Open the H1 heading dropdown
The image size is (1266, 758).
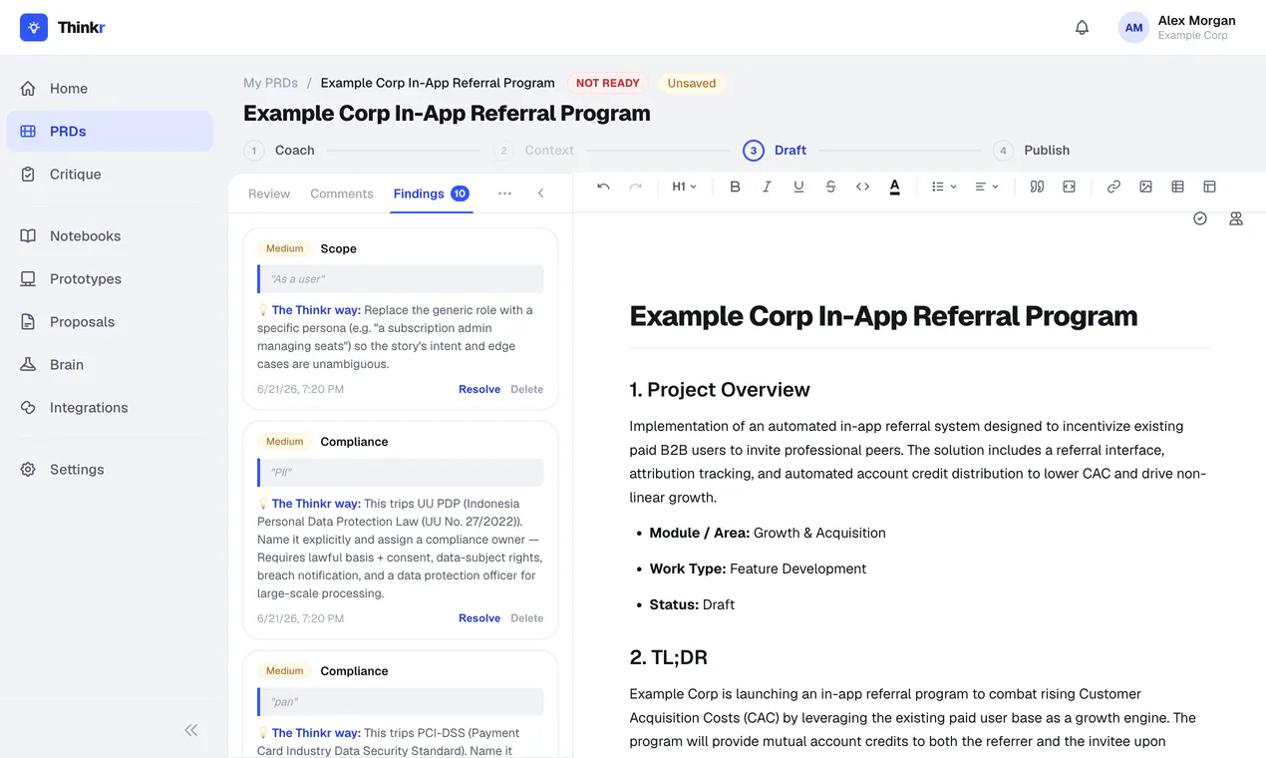(685, 187)
